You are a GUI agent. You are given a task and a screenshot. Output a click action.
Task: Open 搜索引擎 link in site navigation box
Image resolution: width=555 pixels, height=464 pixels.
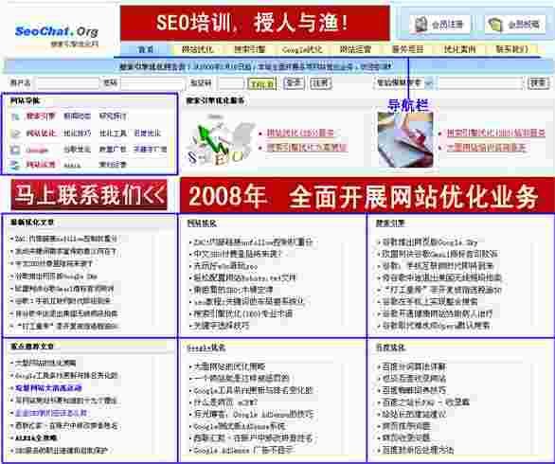41,116
